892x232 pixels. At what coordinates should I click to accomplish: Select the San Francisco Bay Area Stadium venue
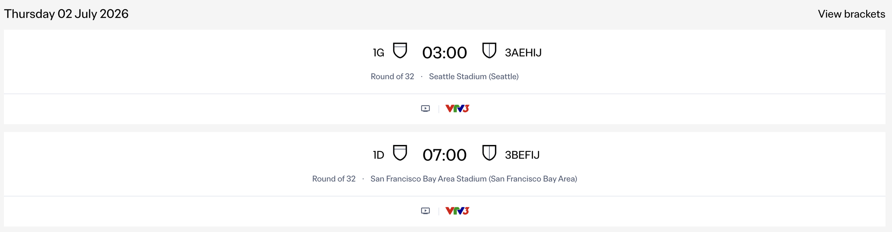(474, 179)
